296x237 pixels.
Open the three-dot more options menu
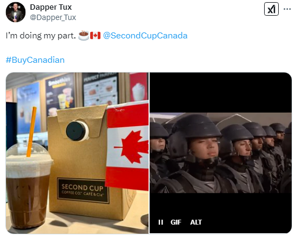(x=287, y=9)
